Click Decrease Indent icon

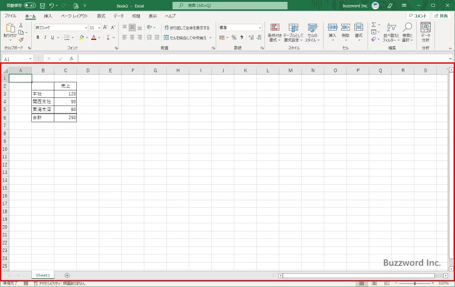(149, 37)
